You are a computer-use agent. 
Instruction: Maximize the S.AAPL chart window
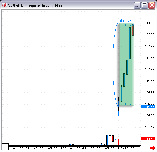tap(144, 5)
